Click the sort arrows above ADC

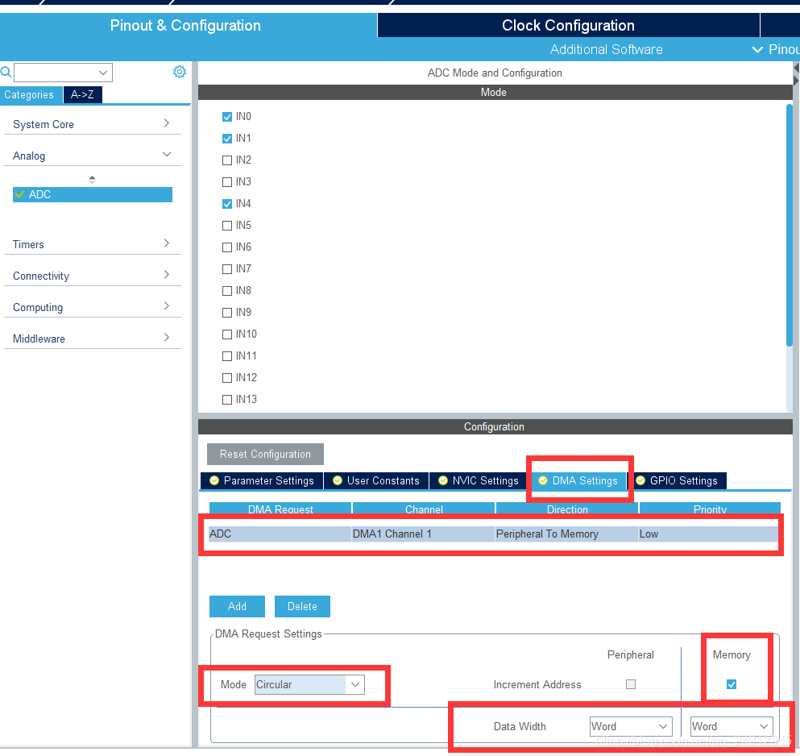pos(92,180)
